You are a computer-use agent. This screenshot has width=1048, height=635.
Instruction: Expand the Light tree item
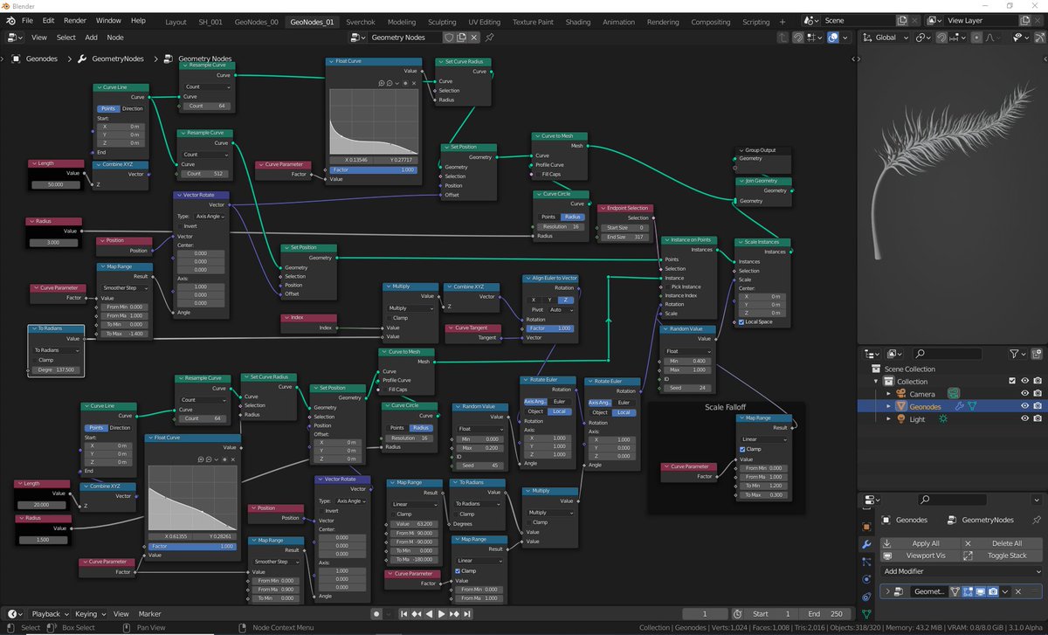889,419
